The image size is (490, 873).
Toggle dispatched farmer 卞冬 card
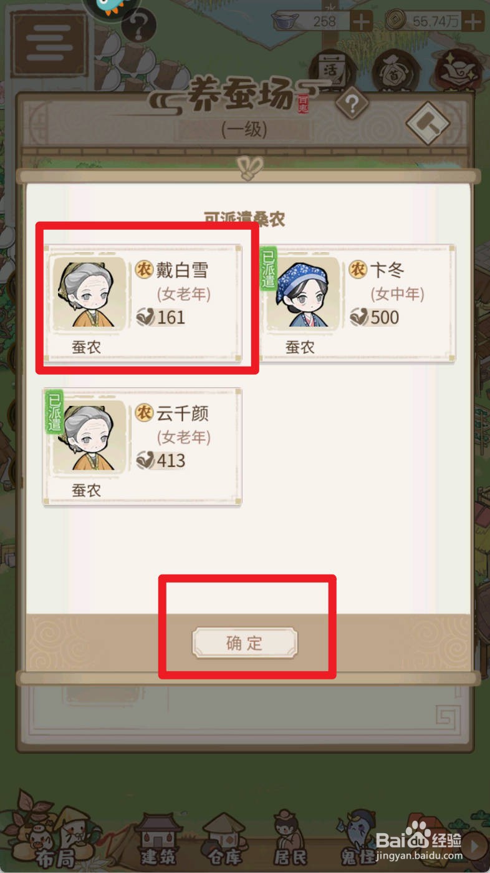tap(356, 303)
